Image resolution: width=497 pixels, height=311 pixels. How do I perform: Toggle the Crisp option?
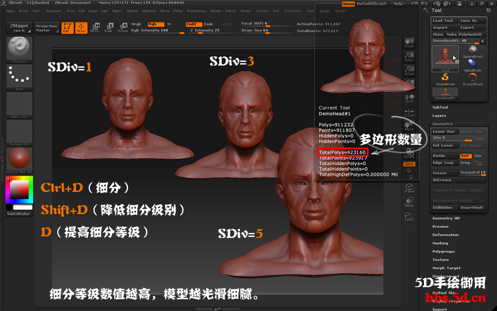tap(465, 162)
